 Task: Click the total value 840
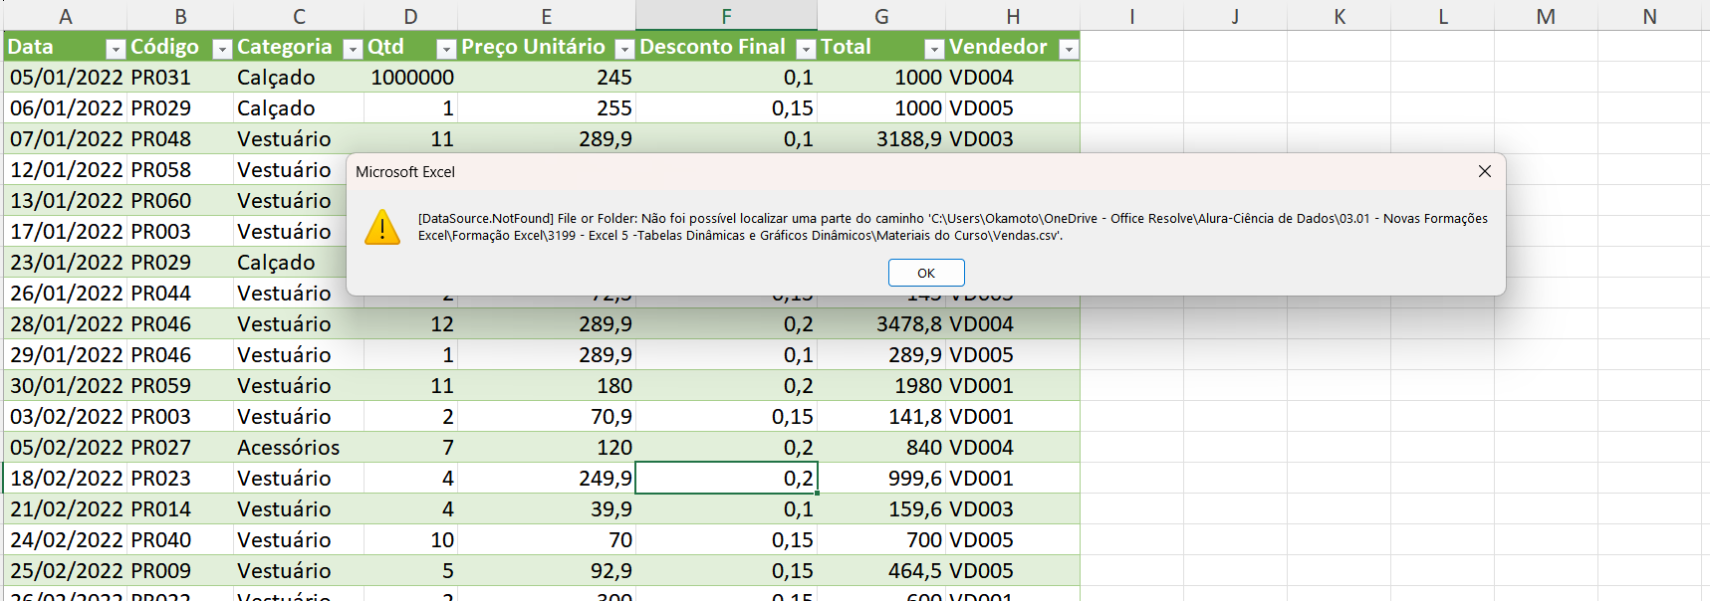point(881,448)
